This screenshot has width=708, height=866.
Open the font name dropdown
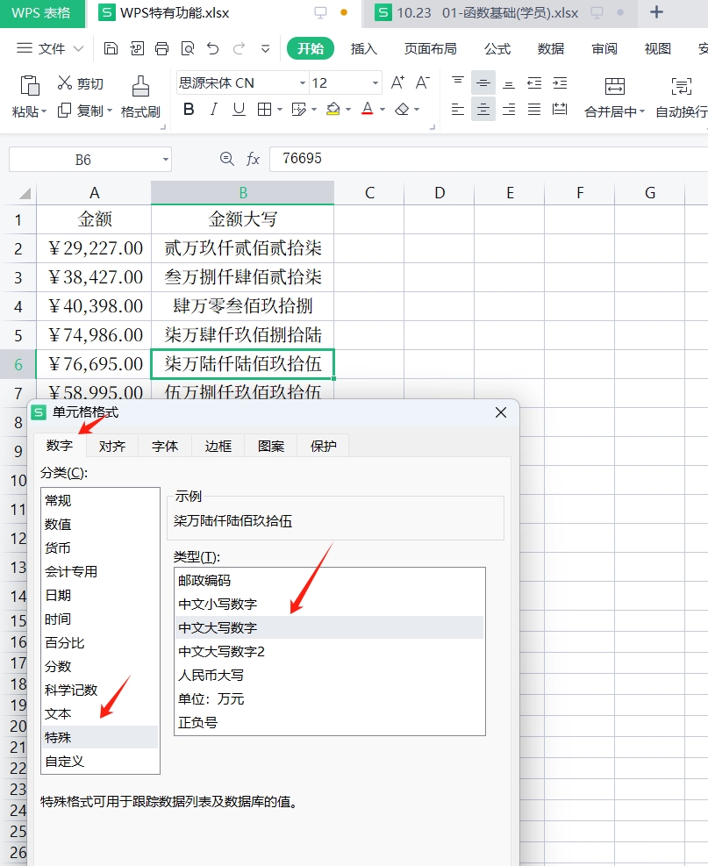pos(303,83)
